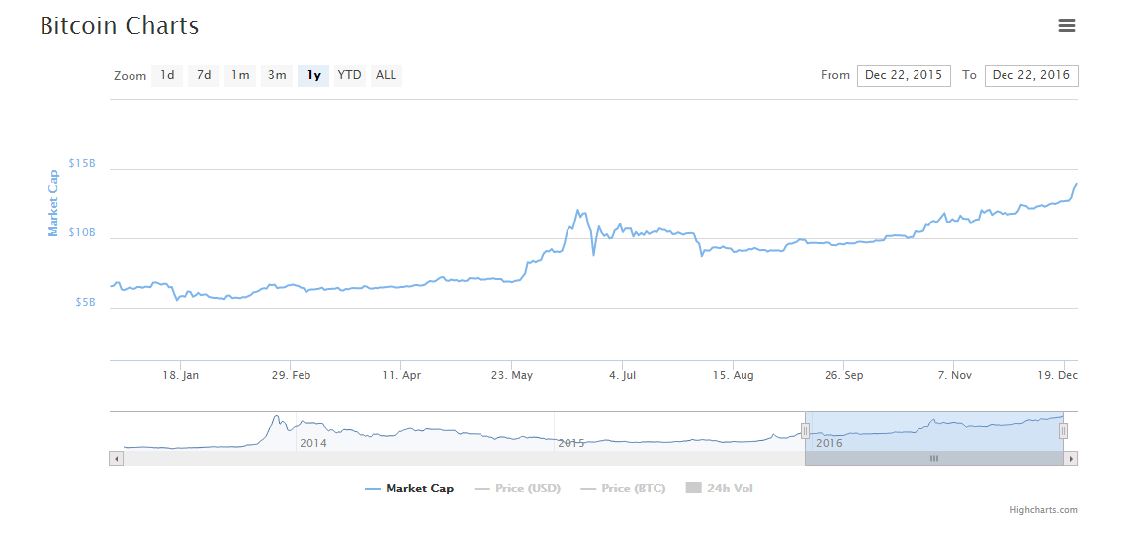Click the $10B axis label
The width and height of the screenshot is (1137, 534).
(x=82, y=233)
